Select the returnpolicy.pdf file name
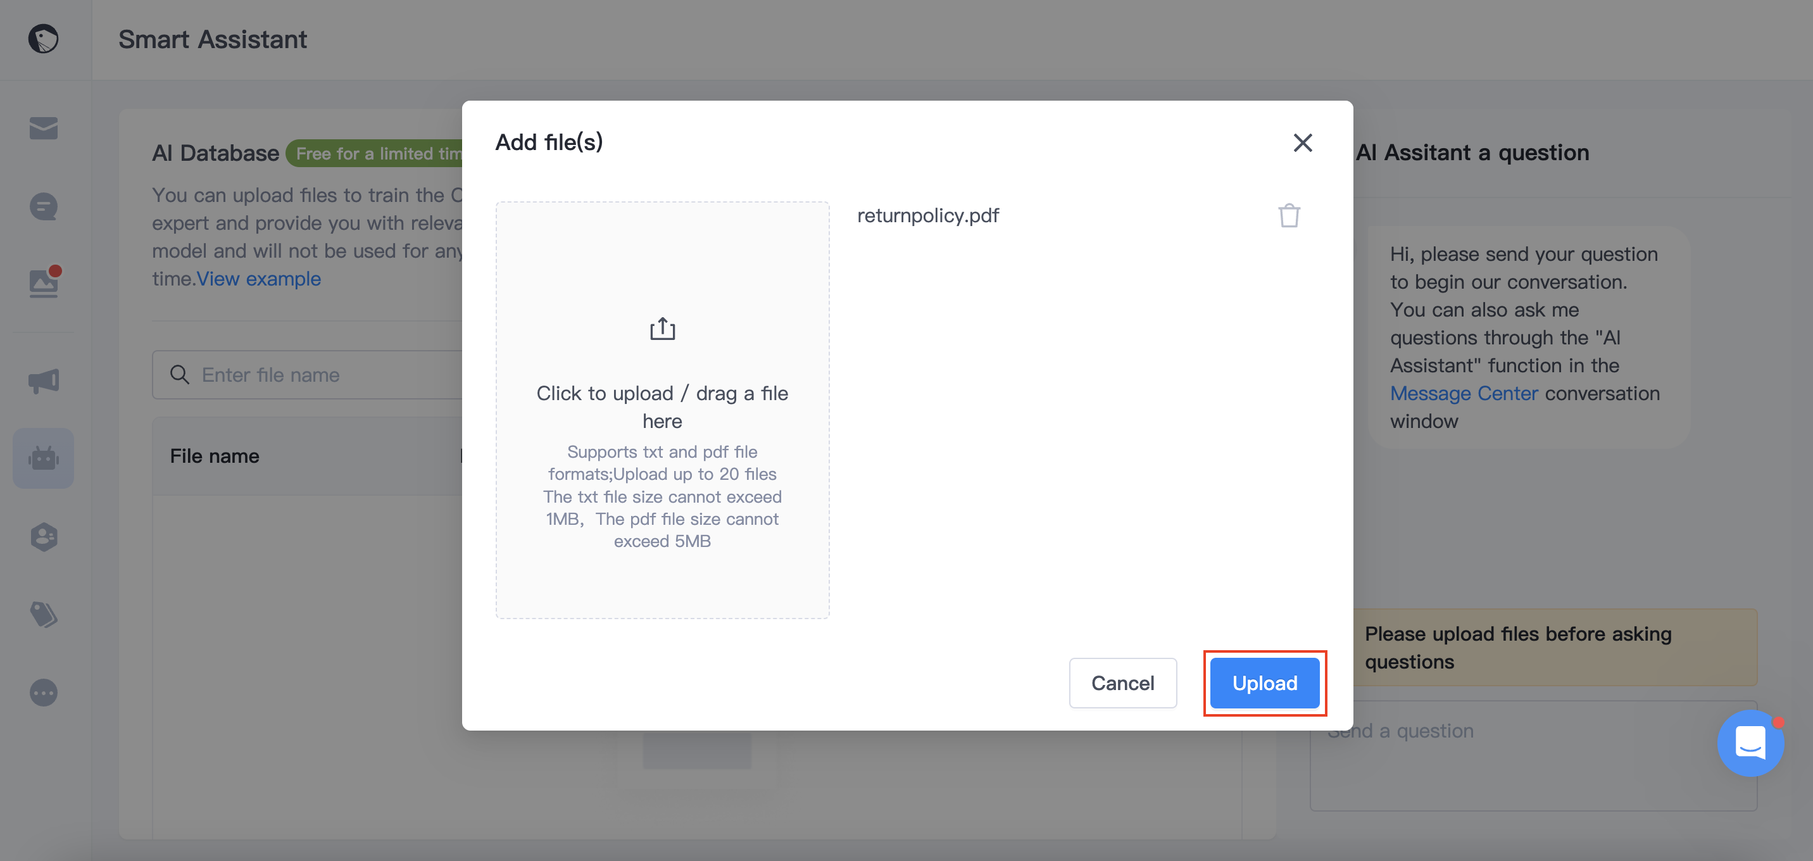Viewport: 1813px width, 861px height. [927, 215]
